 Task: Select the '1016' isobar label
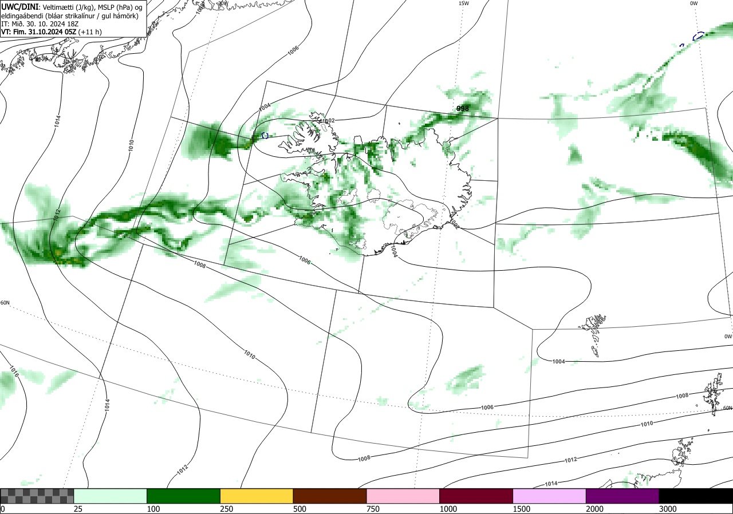[14, 371]
